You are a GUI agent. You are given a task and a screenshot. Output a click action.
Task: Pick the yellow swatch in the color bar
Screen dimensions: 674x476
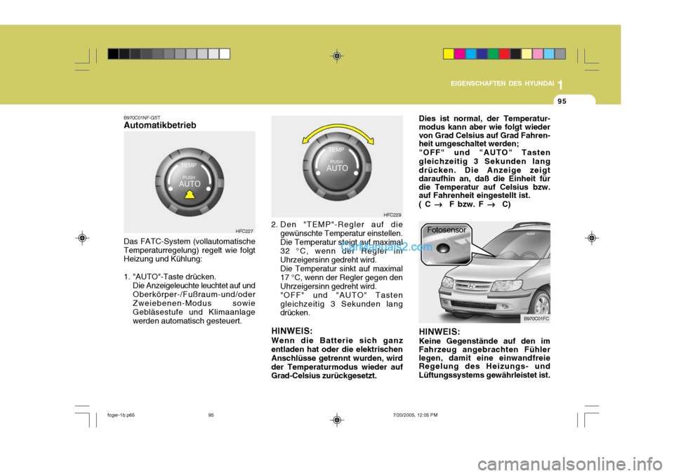click(449, 54)
